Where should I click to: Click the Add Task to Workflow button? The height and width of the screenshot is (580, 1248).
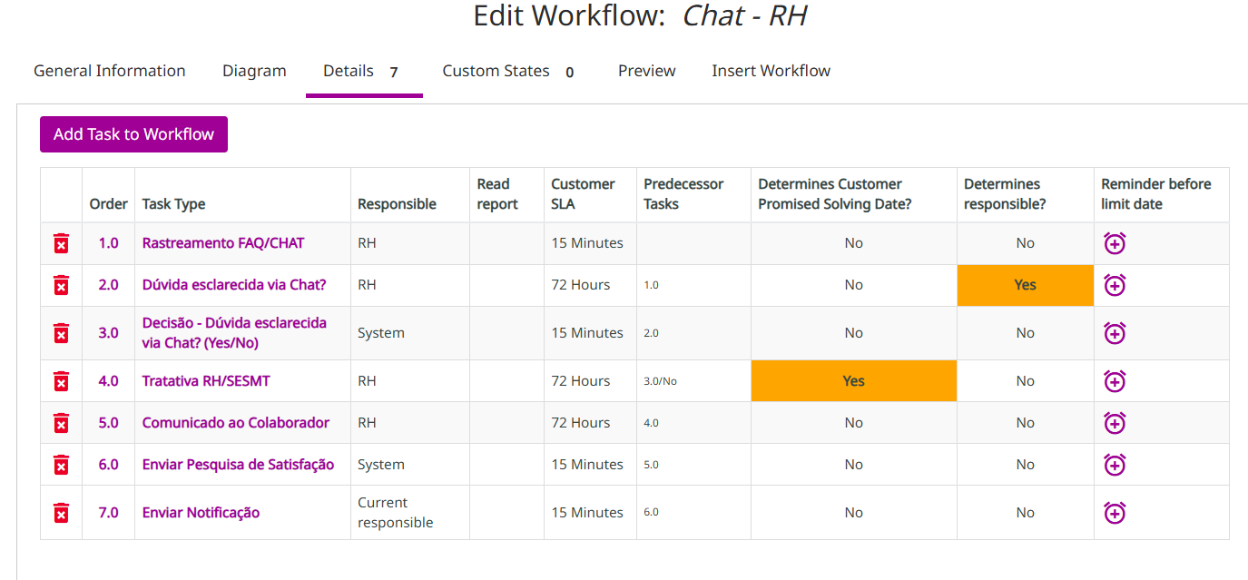click(133, 134)
